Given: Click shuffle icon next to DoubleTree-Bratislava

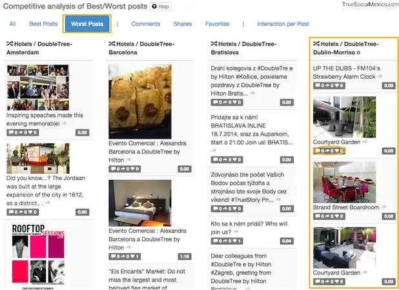Looking at the screenshot, I should click(214, 44).
